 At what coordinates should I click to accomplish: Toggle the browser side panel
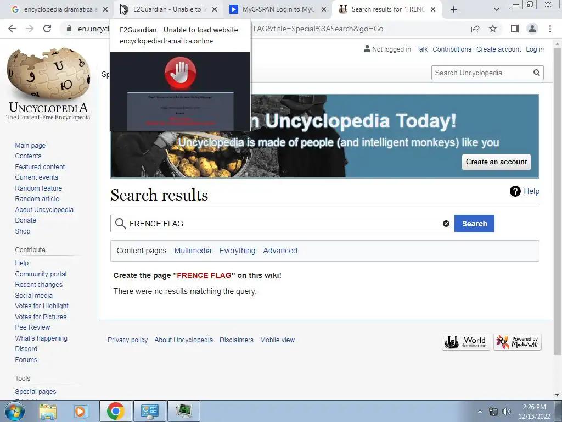515,29
